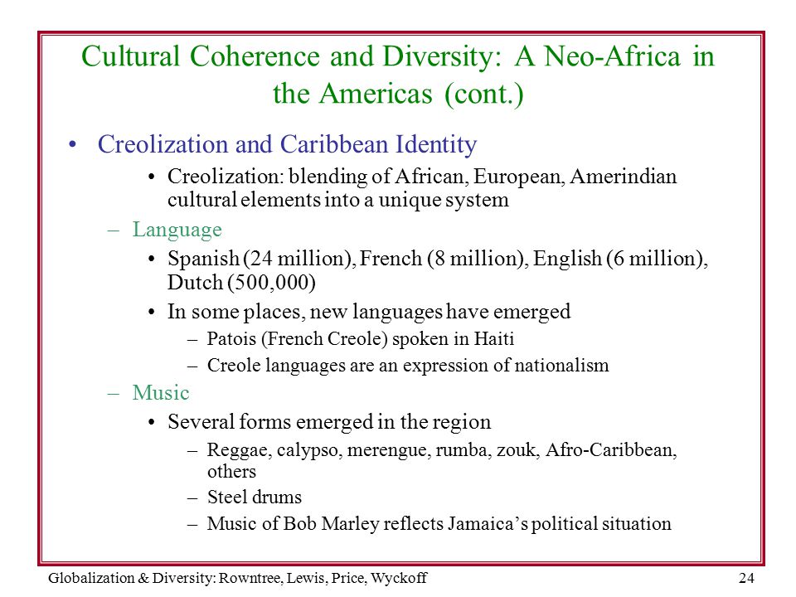Click the slide number 24
The height and width of the screenshot is (597, 796).
point(746,578)
